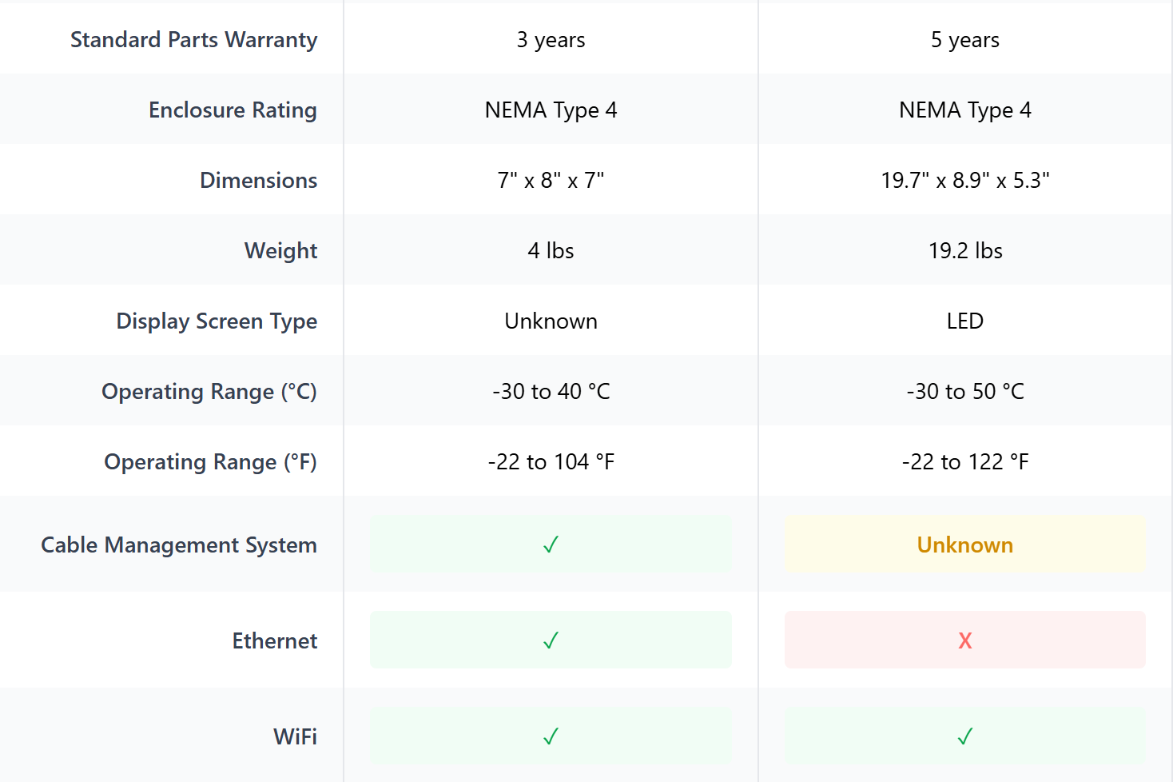
Task: Click the "3 years" warranty value
Action: click(551, 40)
